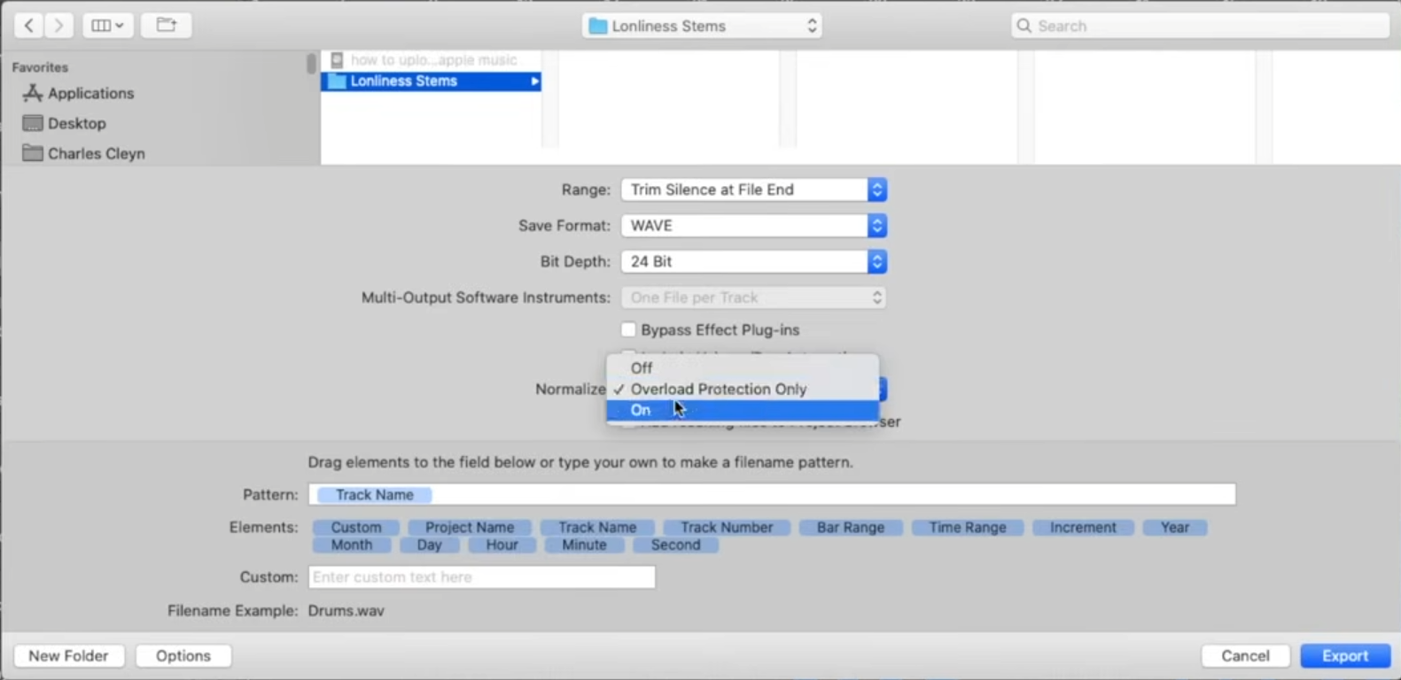Image resolution: width=1401 pixels, height=680 pixels.
Task: Click the Increment element token
Action: coord(1083,527)
